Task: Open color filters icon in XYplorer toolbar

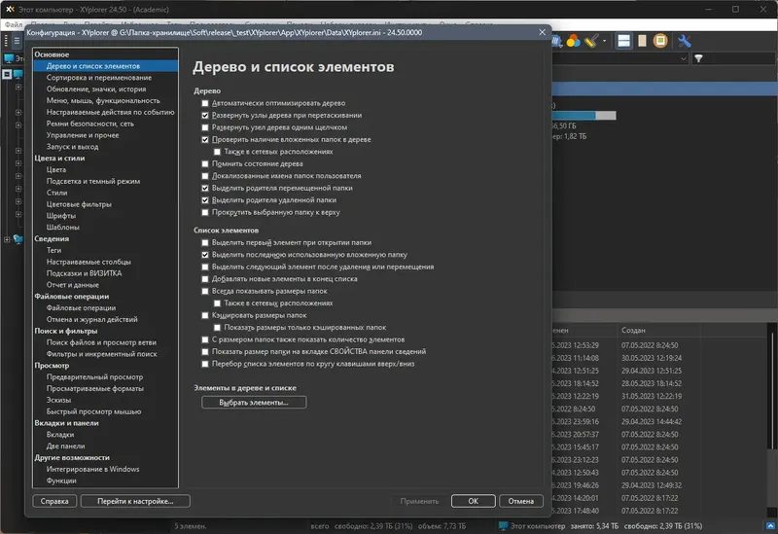Action: pyautogui.click(x=573, y=41)
